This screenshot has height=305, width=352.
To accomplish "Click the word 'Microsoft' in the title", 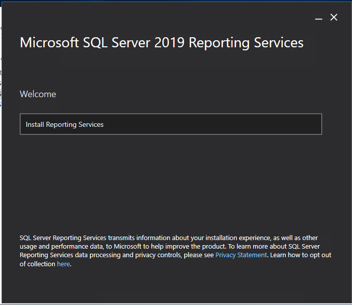I will 48,43.
